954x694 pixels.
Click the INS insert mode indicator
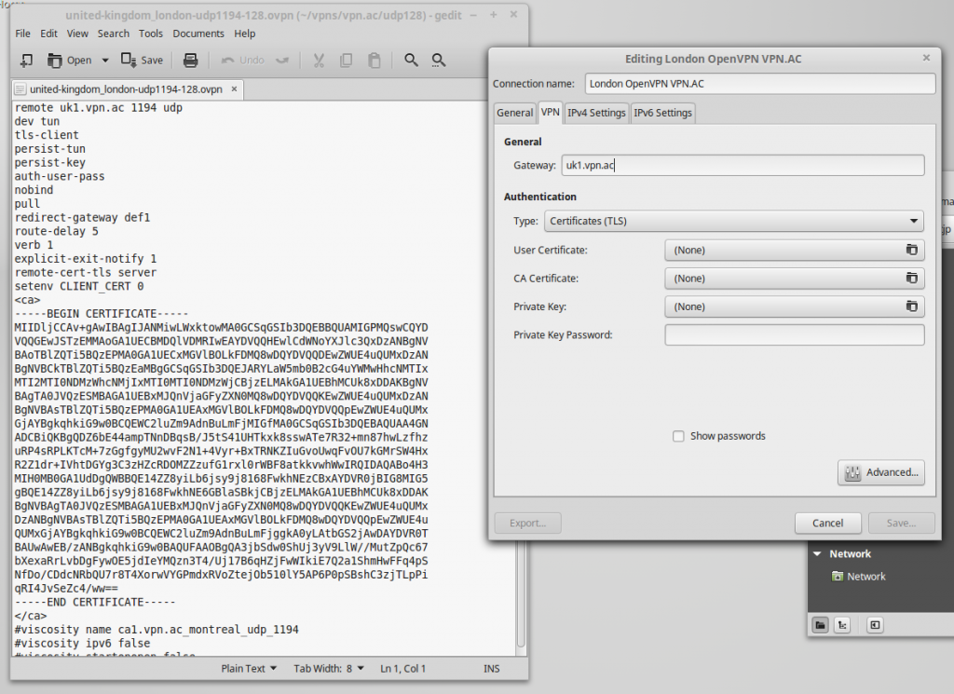492,669
